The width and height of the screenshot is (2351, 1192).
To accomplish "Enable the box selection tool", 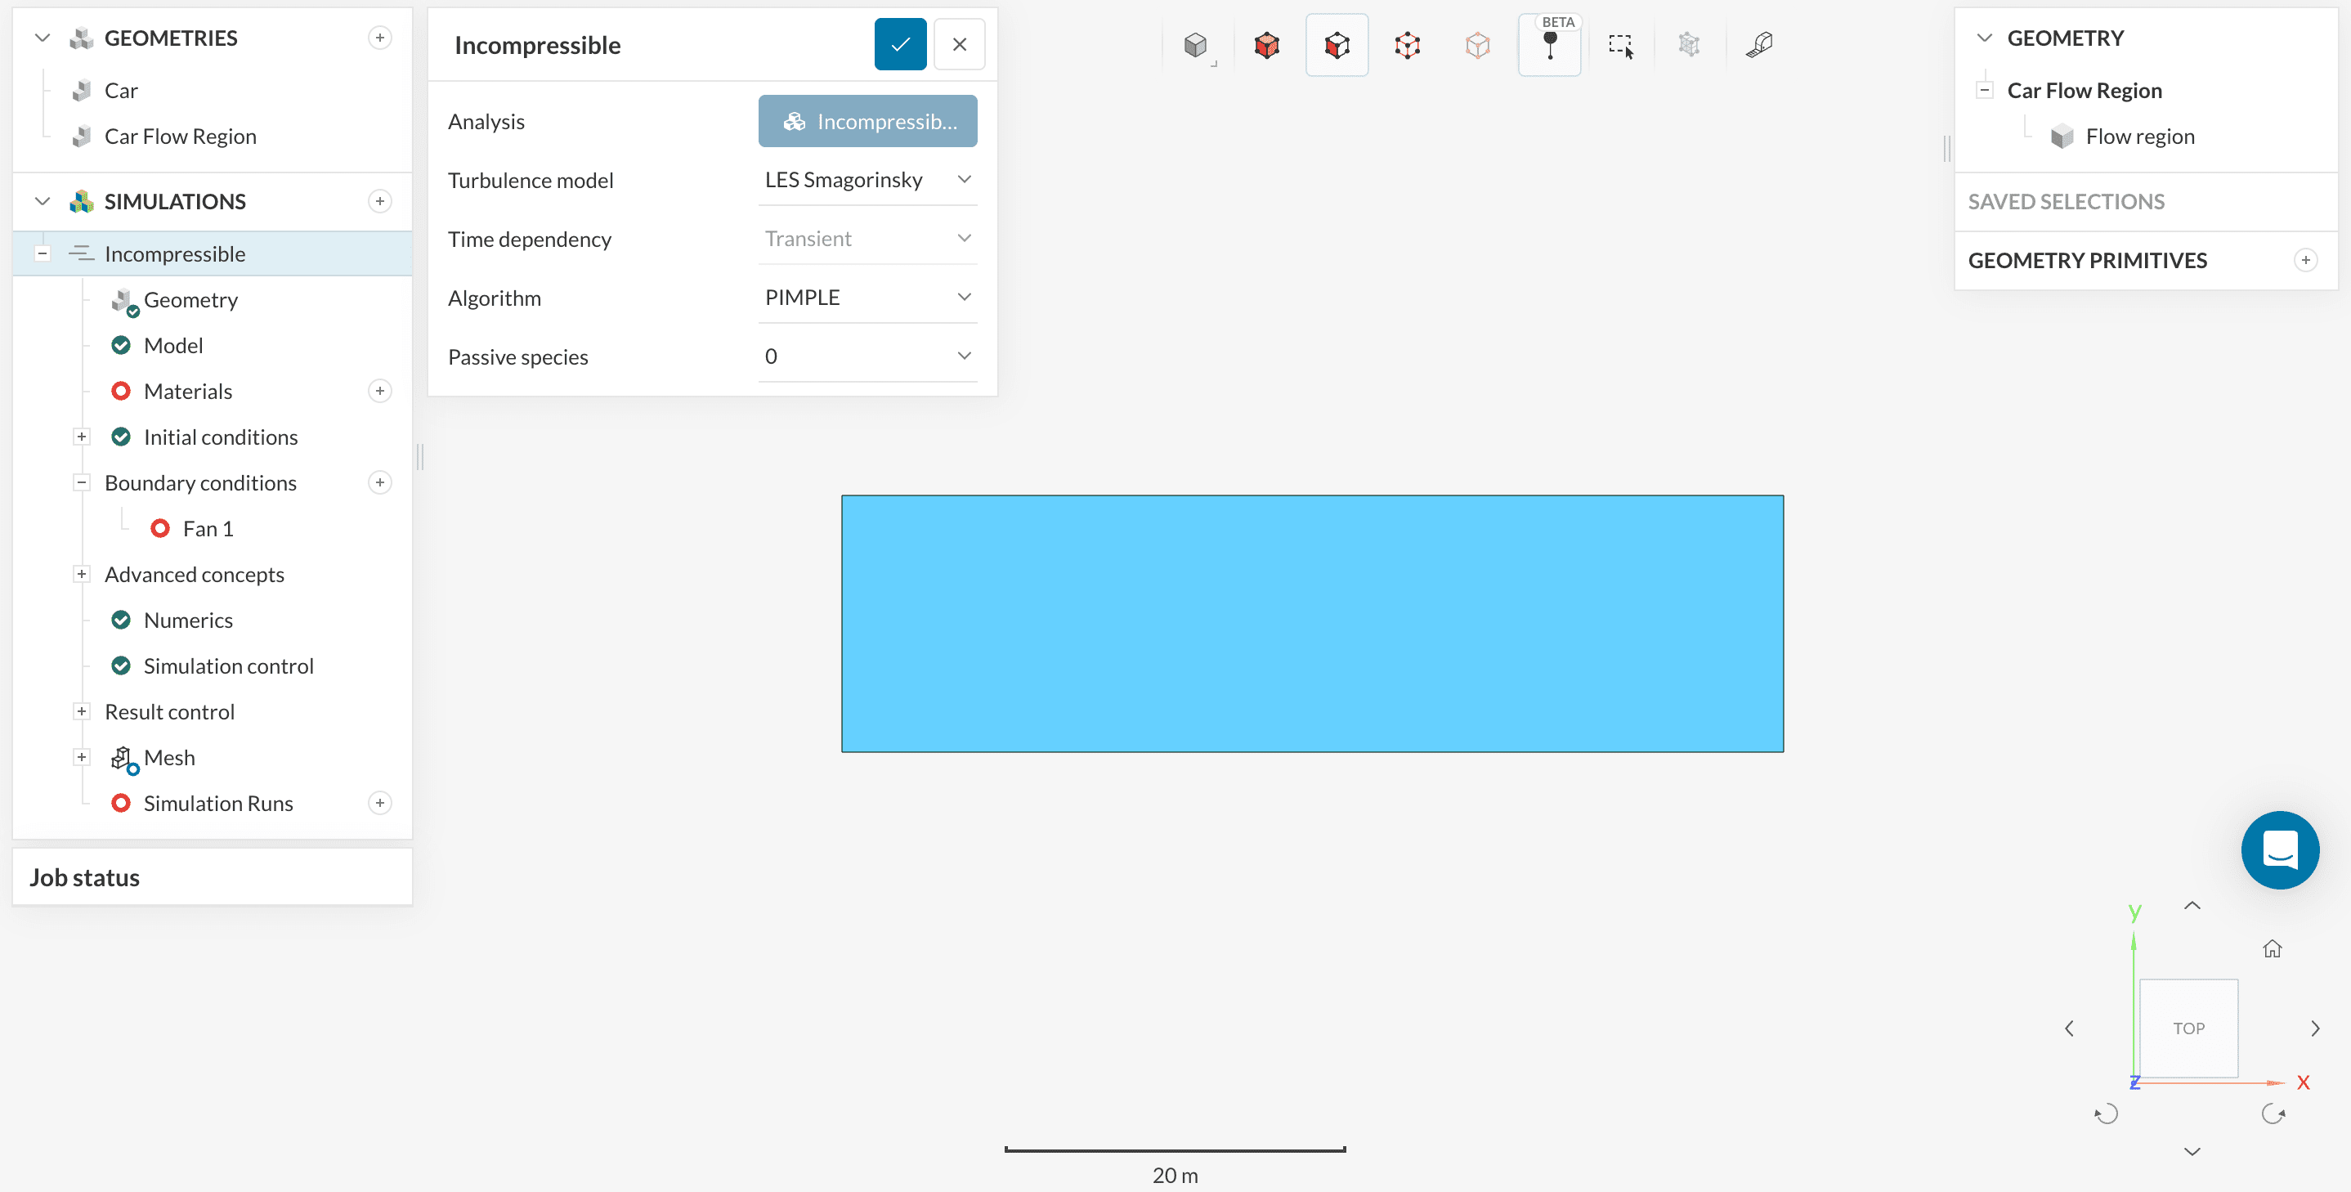I will (1620, 45).
